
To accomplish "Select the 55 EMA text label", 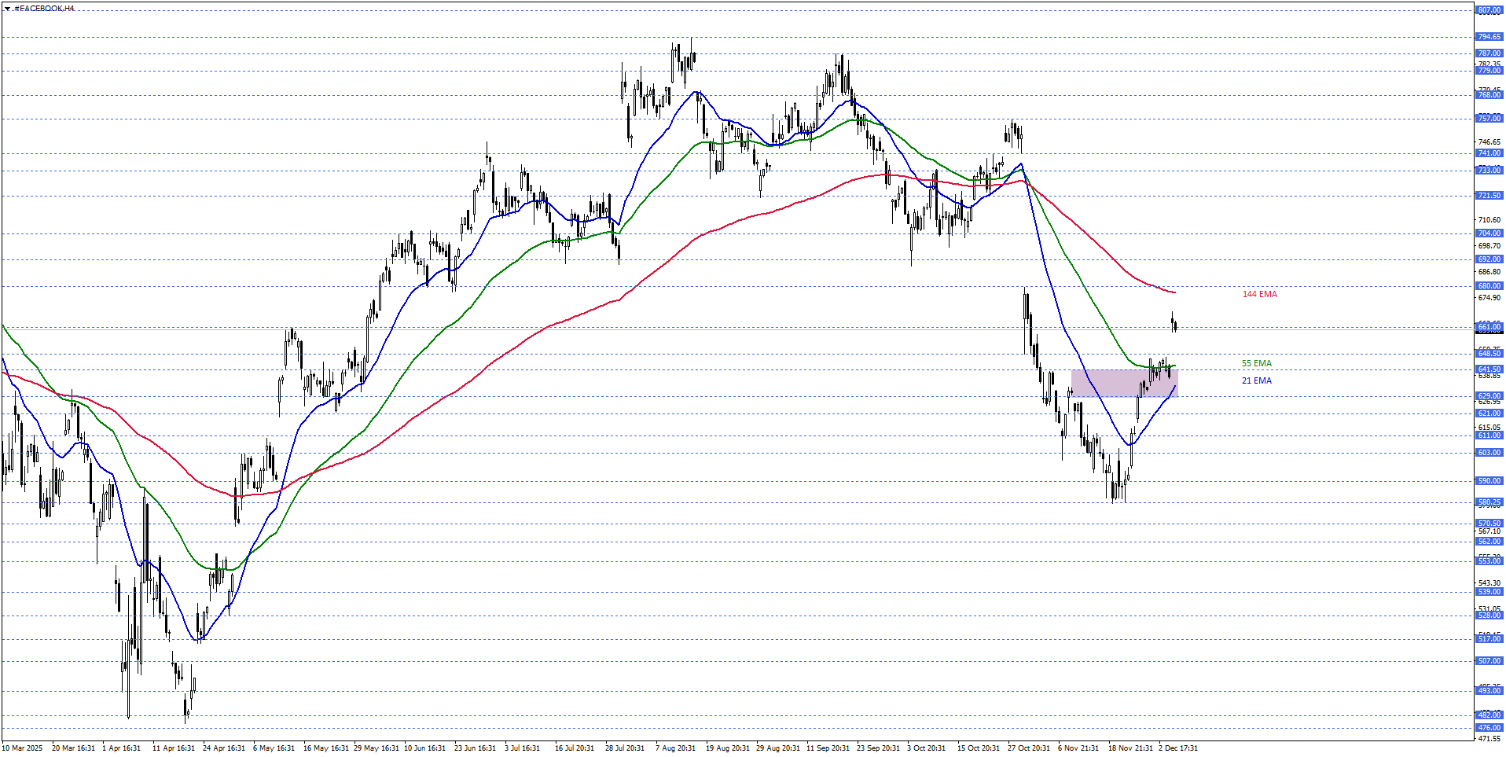I will 1256,363.
